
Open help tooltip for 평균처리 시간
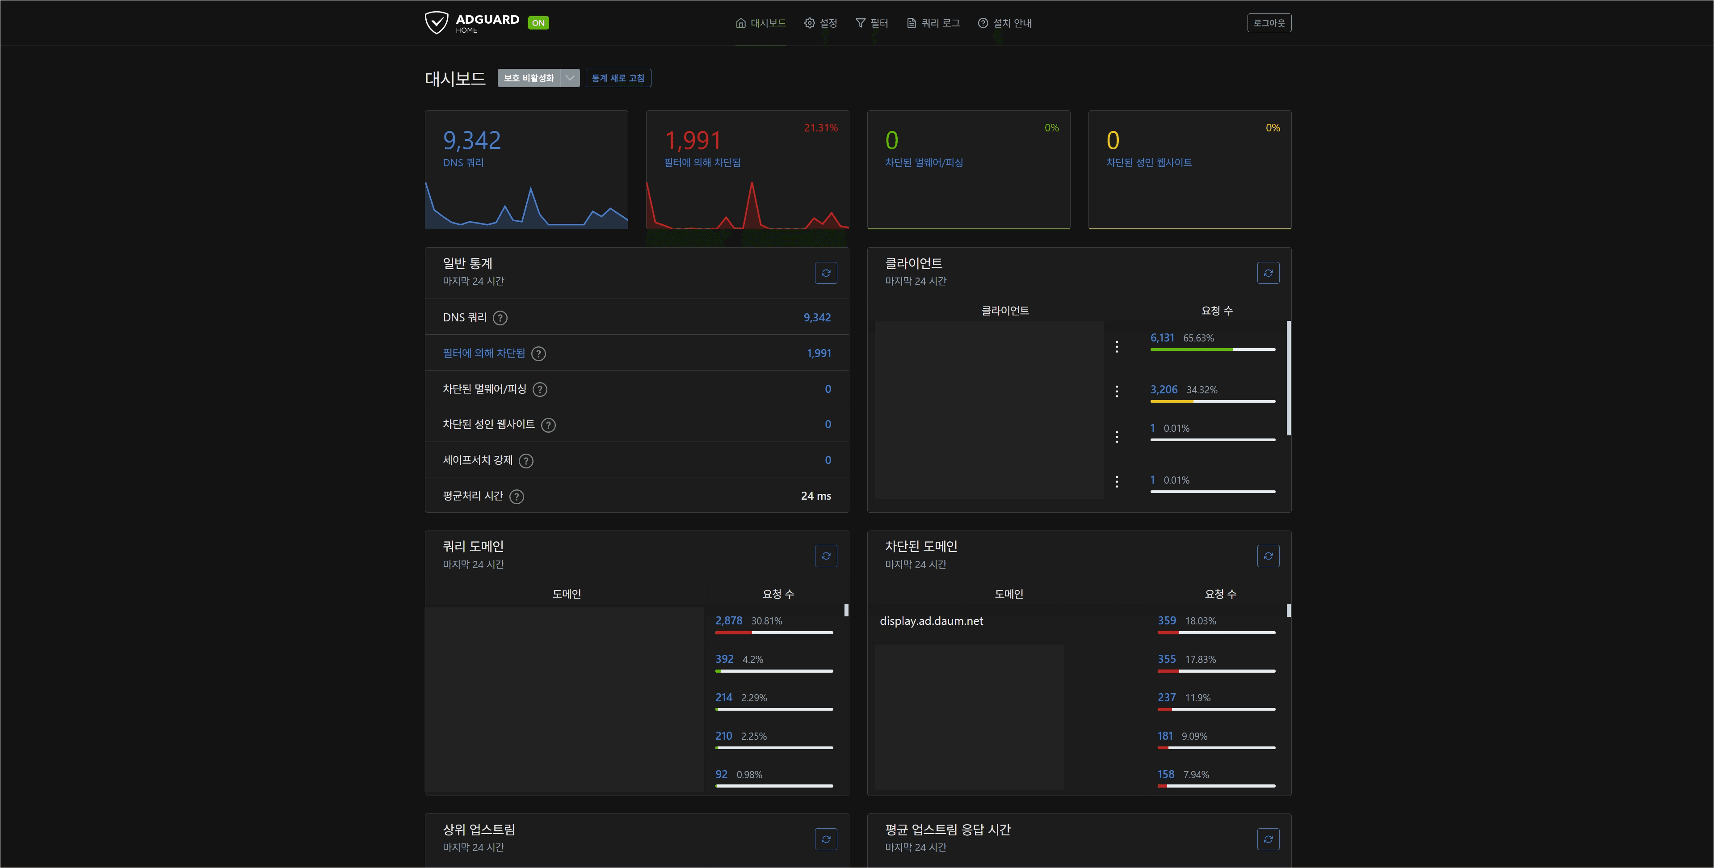[x=517, y=497]
